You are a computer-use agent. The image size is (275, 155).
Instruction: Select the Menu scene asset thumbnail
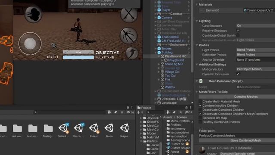click(x=109, y=128)
